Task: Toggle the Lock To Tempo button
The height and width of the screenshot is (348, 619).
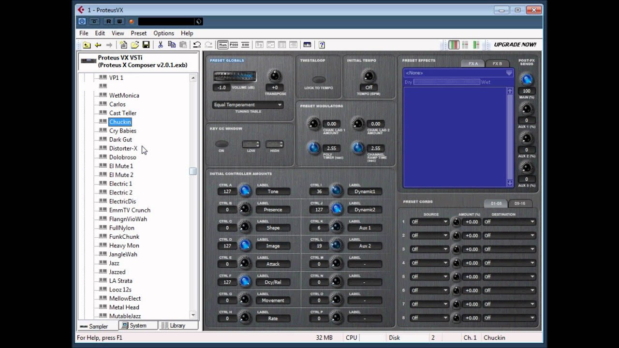Action: point(319,80)
